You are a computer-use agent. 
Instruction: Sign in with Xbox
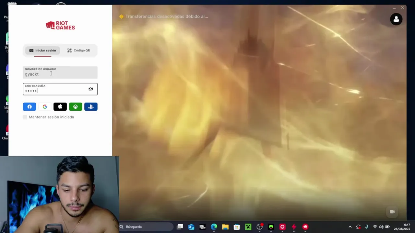point(76,107)
